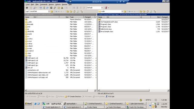Go to local root directory icon

[71, 12]
